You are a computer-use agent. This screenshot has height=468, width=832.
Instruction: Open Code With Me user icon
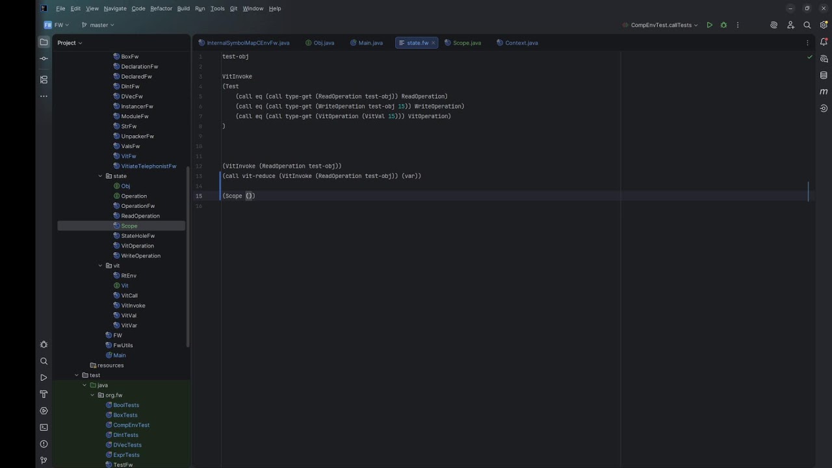click(790, 25)
